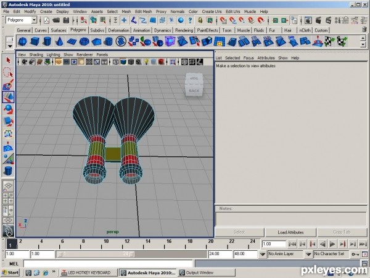Open the Polygons menu set dropdown
The height and width of the screenshot is (278, 370).
click(34, 20)
